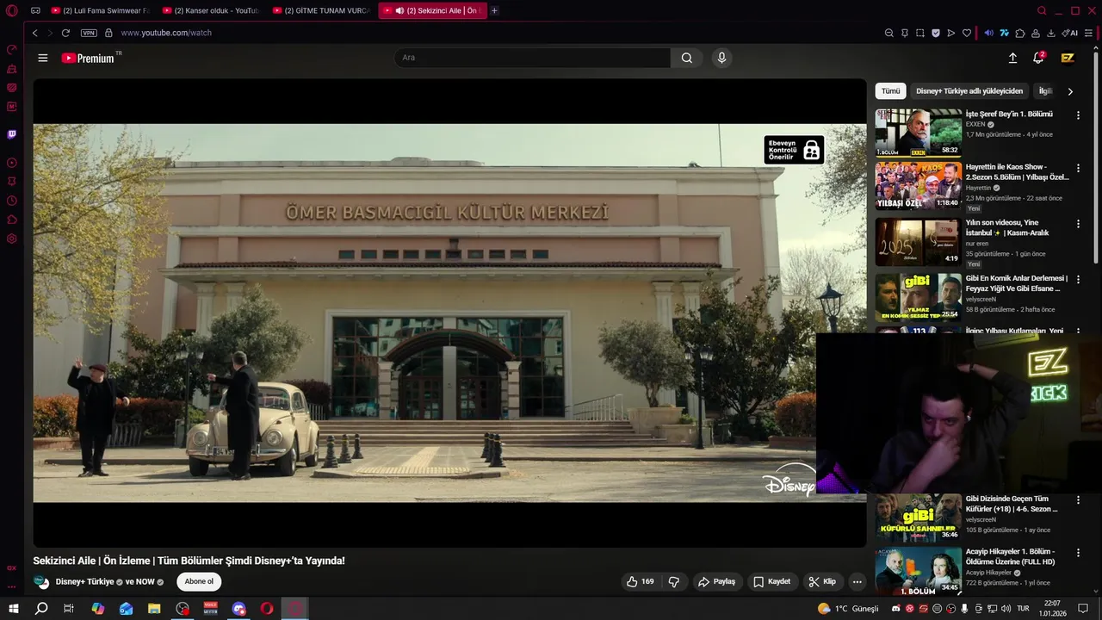Open options menu for Hayrettin ile Kaos Show
This screenshot has width=1102, height=620.
pyautogui.click(x=1078, y=168)
